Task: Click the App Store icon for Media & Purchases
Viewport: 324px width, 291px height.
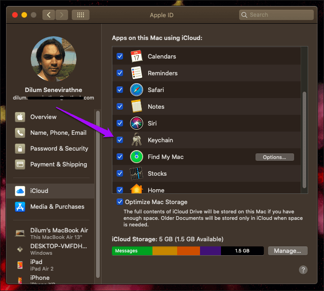Action: pos(20,207)
